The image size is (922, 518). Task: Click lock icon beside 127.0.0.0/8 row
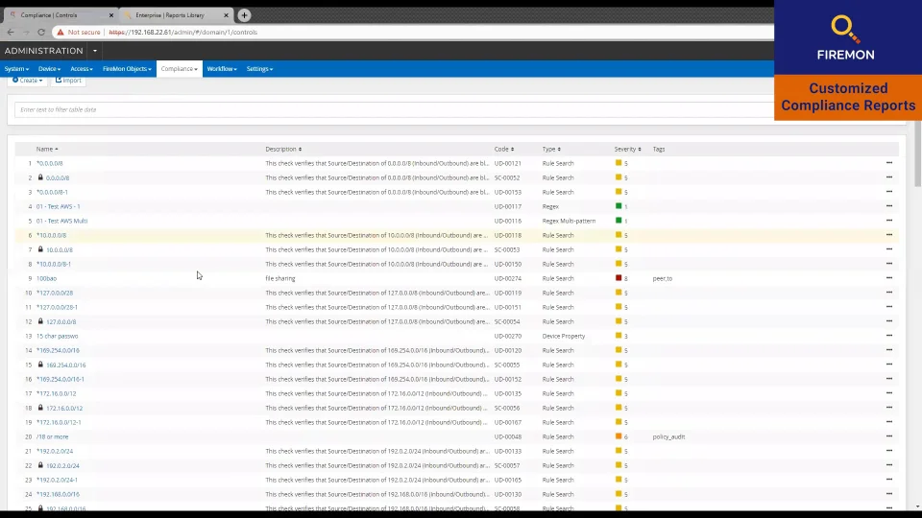coord(40,321)
